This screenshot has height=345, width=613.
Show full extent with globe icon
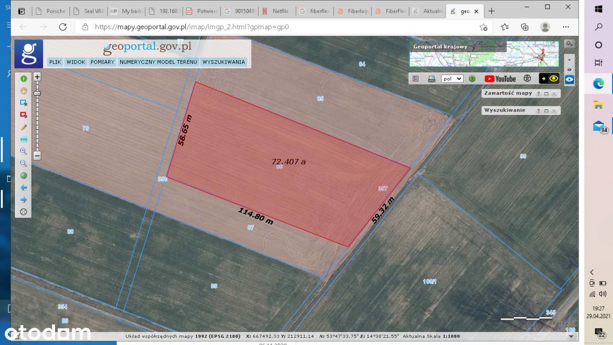pyautogui.click(x=23, y=176)
